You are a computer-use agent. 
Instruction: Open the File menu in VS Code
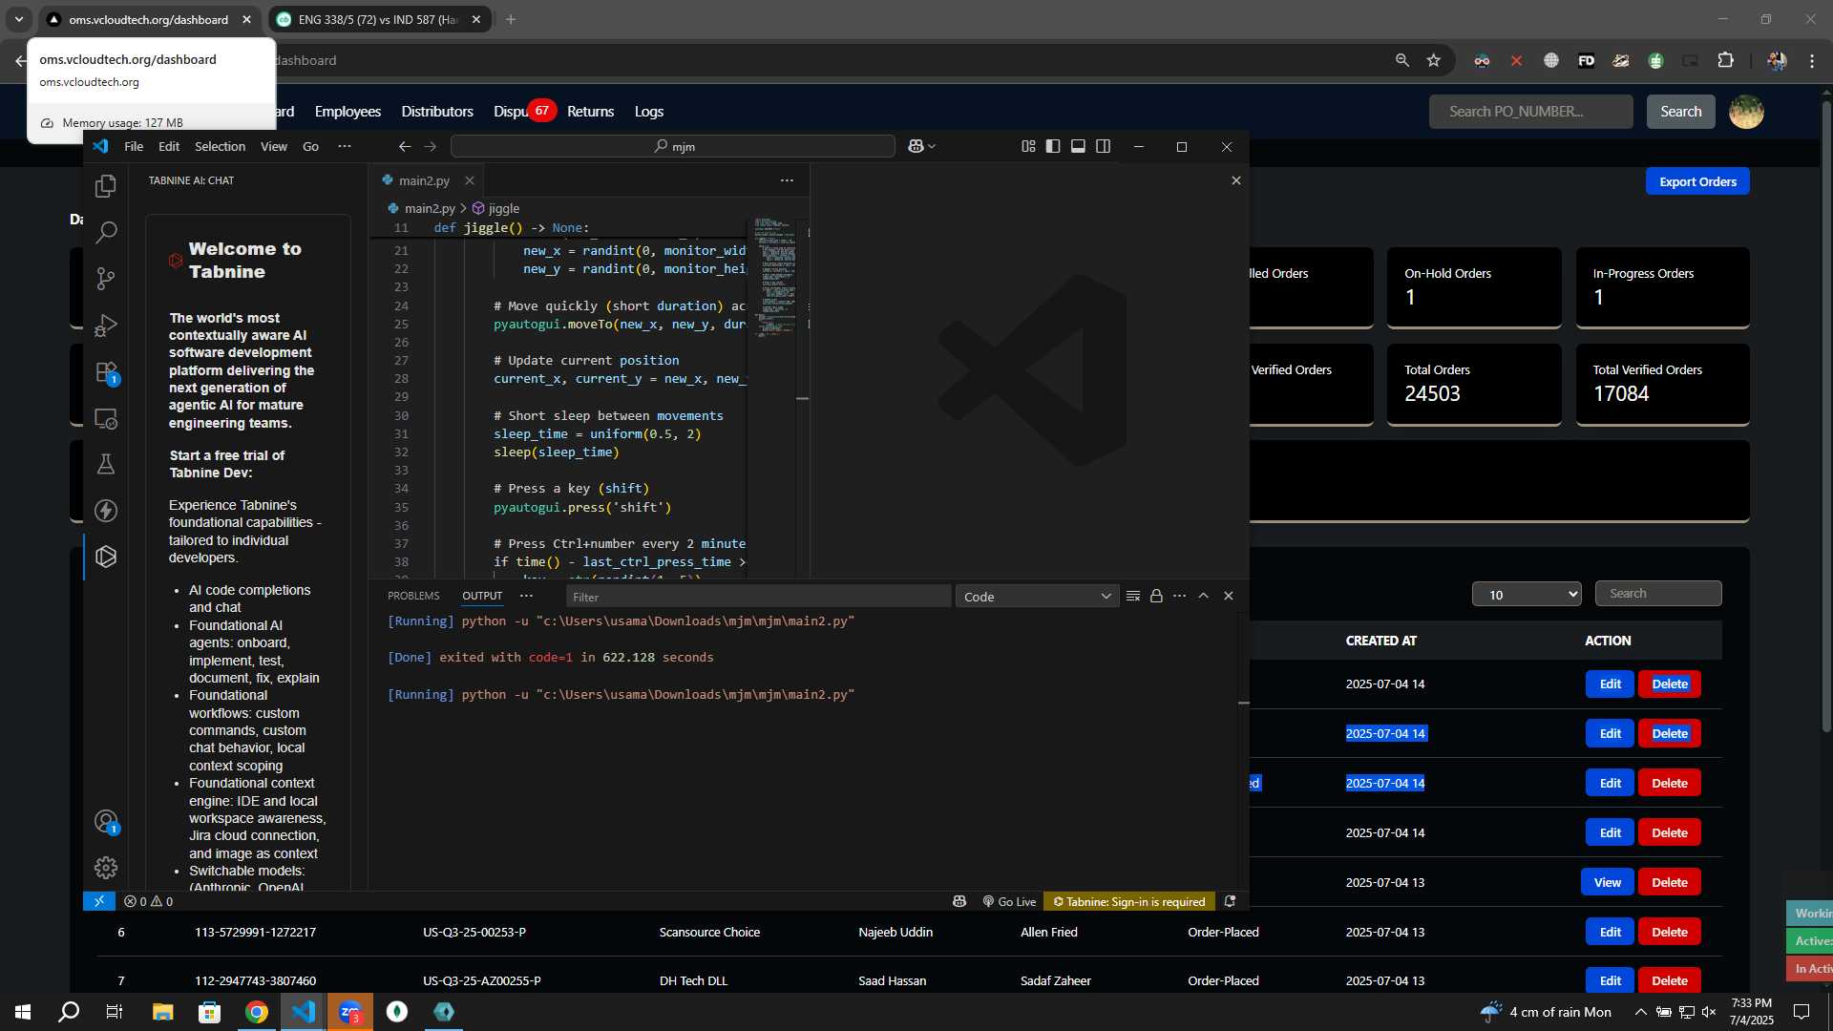coord(134,146)
